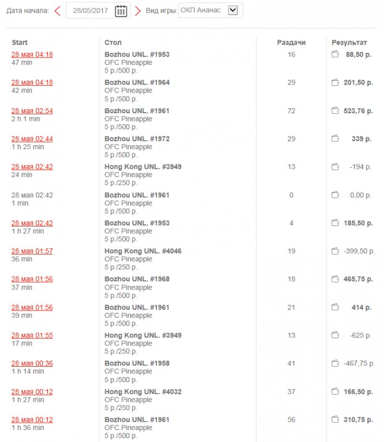Open the calendar date picker icon
This screenshot has width=384, height=442.
121,10
